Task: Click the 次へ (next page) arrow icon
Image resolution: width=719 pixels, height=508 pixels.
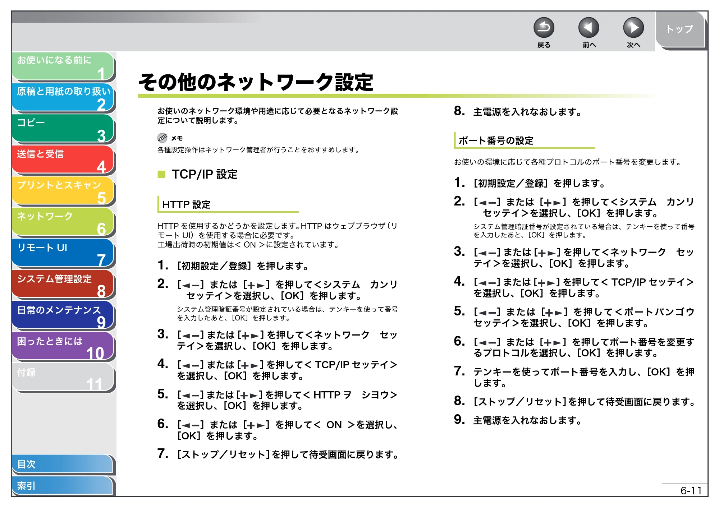Action: pyautogui.click(x=633, y=28)
